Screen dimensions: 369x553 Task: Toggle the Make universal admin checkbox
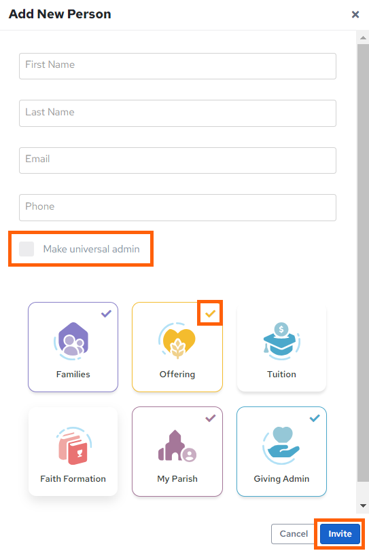(x=27, y=249)
